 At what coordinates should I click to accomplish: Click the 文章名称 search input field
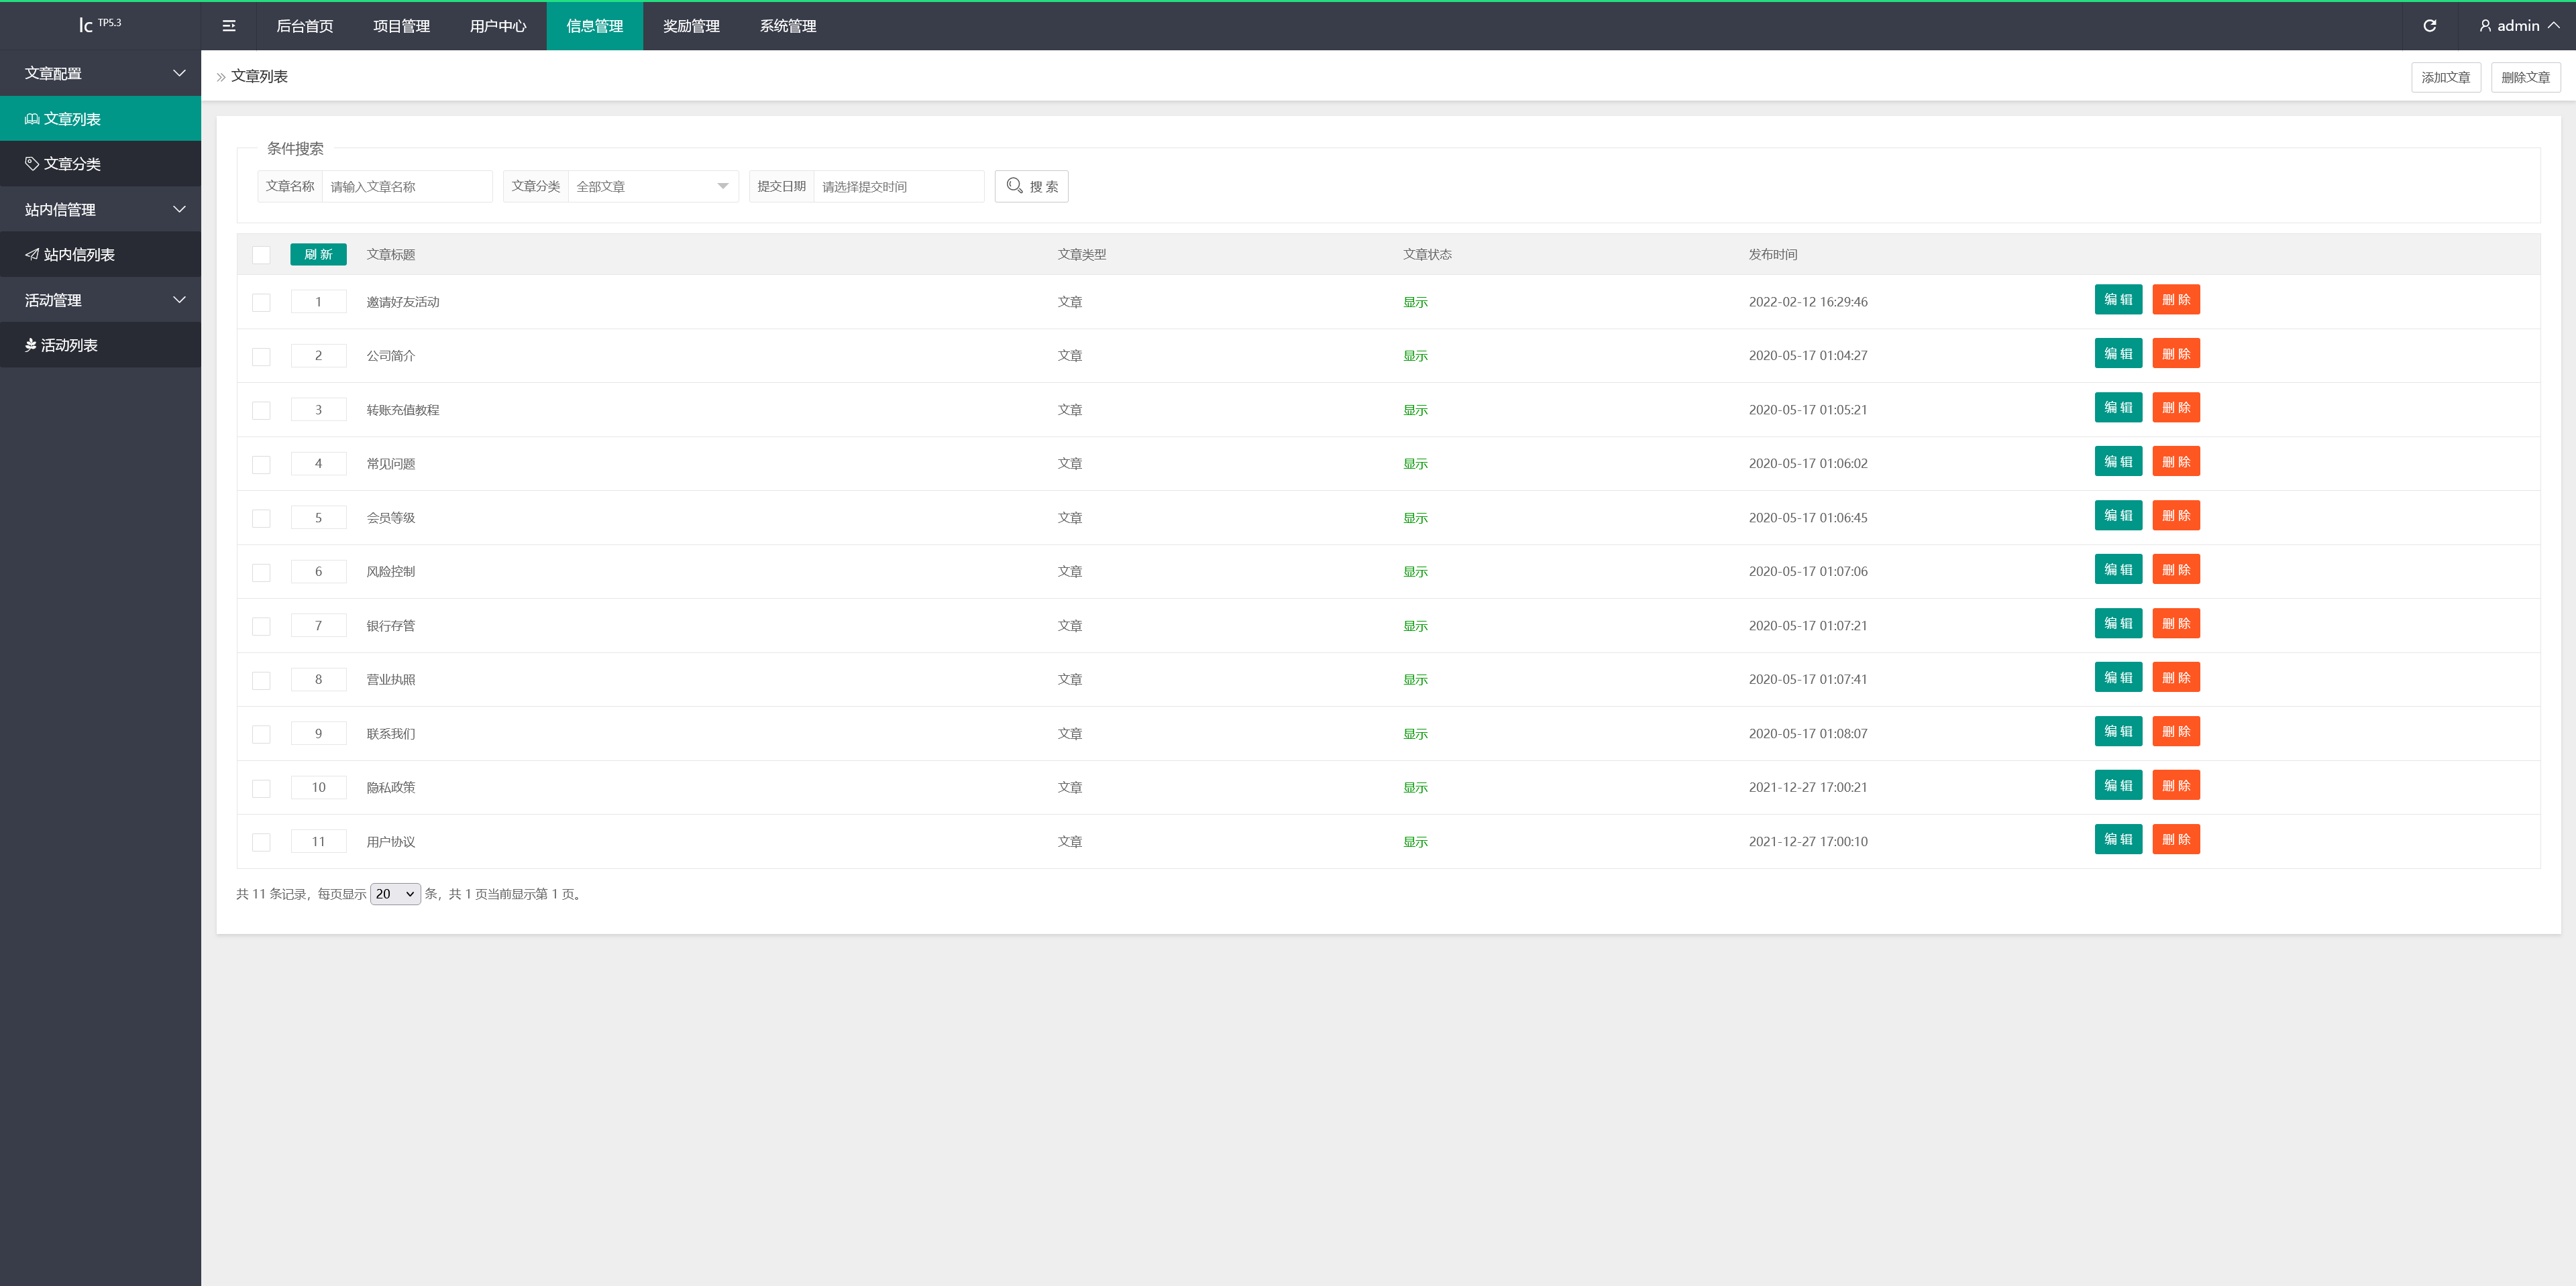click(x=406, y=187)
